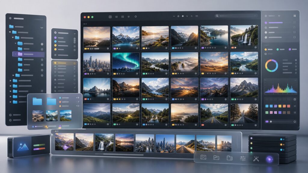The width and height of the screenshot is (308, 173).
Task: Select the bottom radio circle beside the donut chart legend
Action: (x=296, y=73)
